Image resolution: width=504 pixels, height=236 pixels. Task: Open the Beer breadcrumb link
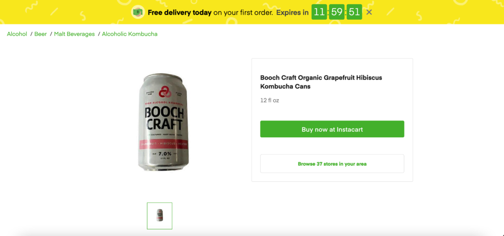point(40,34)
